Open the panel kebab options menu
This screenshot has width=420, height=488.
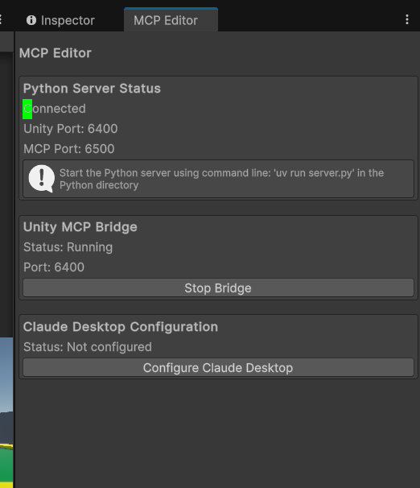pyautogui.click(x=407, y=19)
